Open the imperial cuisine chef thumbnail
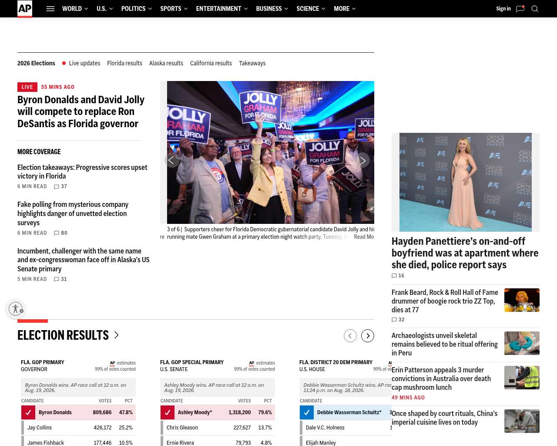This screenshot has height=446, width=557. pyautogui.click(x=522, y=421)
